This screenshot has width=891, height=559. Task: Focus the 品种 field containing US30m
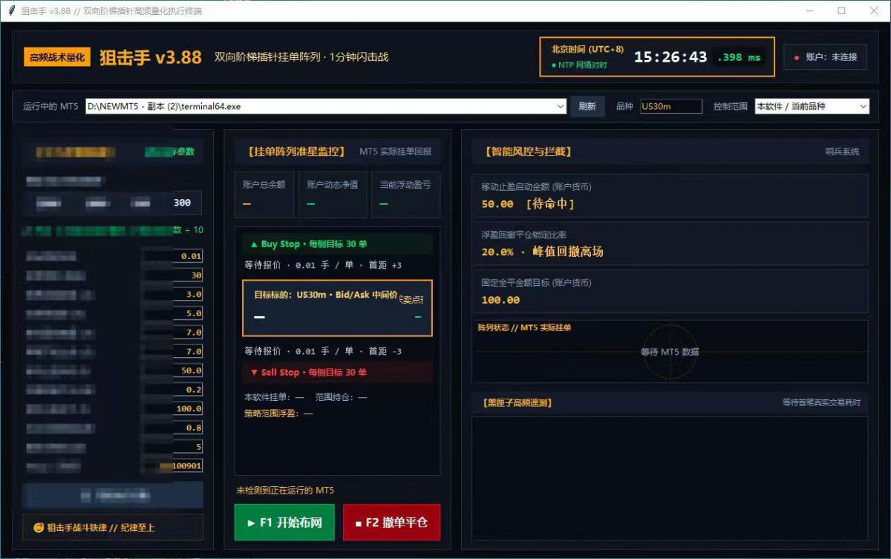pos(670,106)
